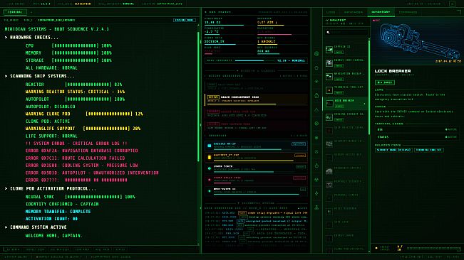Viewport: 464px width, 260px height.
Task: Open the padlock category in the sidebar
Action: coord(316,95)
